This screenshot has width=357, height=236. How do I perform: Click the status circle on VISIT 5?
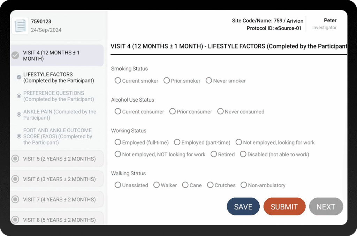(15, 159)
